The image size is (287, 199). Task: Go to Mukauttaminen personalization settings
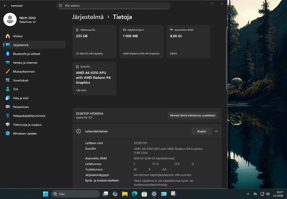coord(24,71)
